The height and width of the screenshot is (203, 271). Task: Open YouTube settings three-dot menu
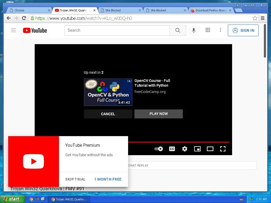pos(220,30)
